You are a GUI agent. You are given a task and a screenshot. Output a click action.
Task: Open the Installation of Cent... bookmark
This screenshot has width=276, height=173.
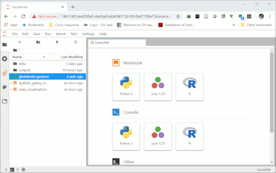176,25
